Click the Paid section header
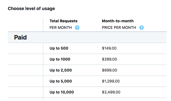Viewport: 171px width, 101px height. [21, 38]
